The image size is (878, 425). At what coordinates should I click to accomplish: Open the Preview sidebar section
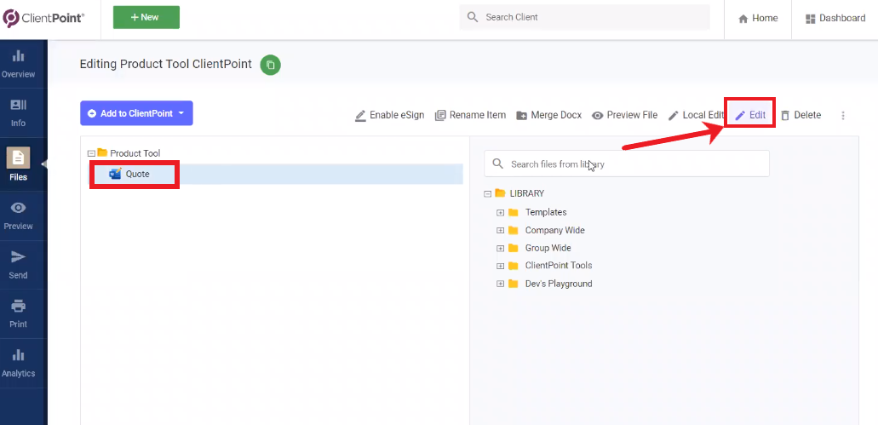[19, 216]
